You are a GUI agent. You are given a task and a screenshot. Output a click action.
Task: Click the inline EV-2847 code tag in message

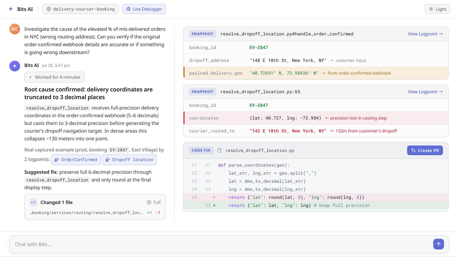coord(118,150)
